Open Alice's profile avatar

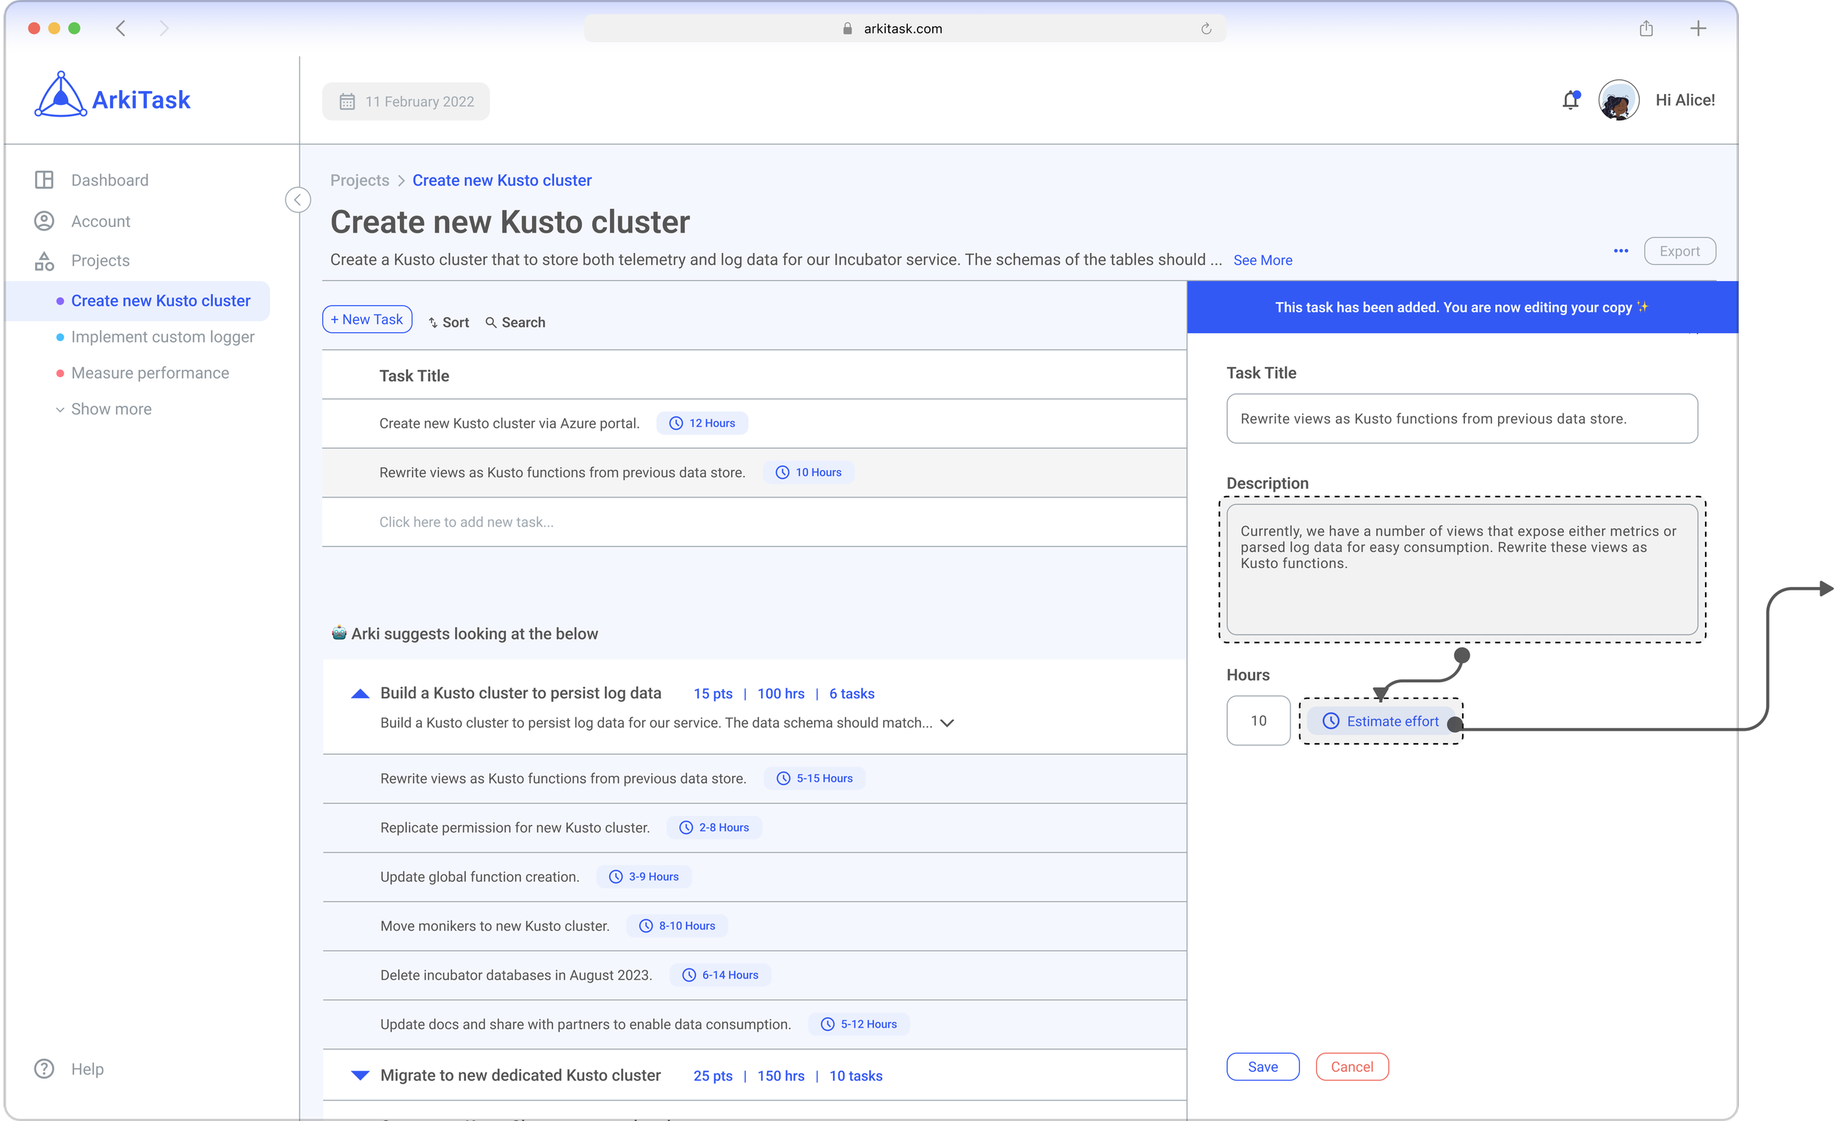point(1618,101)
